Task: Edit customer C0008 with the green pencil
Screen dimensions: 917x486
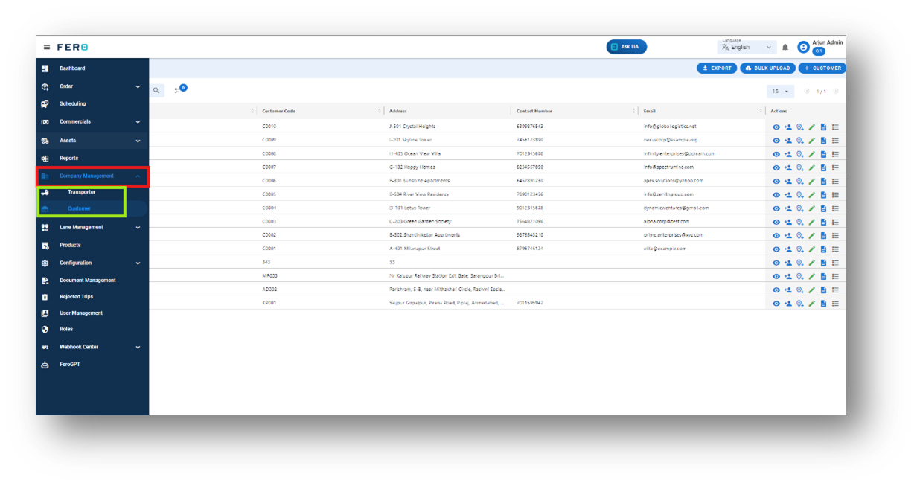Action: [x=811, y=154]
